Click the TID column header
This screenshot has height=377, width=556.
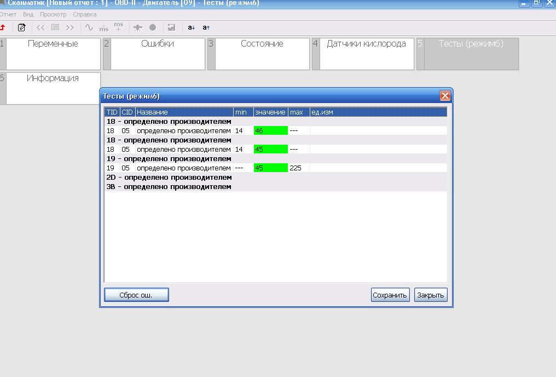(x=112, y=112)
